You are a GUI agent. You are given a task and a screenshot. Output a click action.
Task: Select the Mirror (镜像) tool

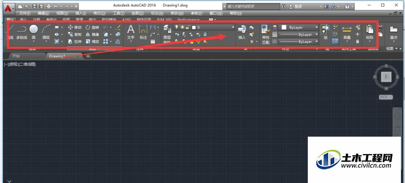92,34
